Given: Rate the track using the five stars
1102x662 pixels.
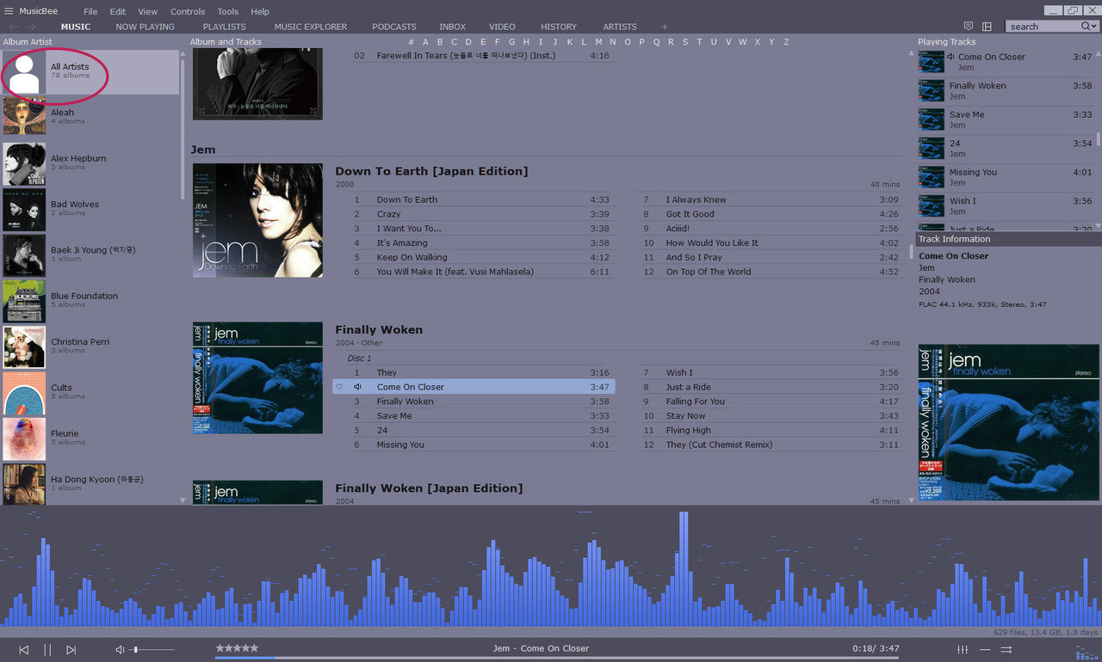Looking at the screenshot, I should point(237,648).
